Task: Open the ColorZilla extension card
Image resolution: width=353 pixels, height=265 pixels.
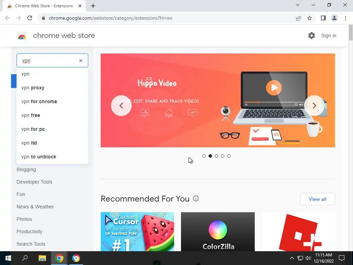Action: pyautogui.click(x=218, y=232)
